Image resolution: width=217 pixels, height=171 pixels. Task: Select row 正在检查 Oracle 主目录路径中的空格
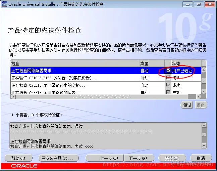(106, 85)
